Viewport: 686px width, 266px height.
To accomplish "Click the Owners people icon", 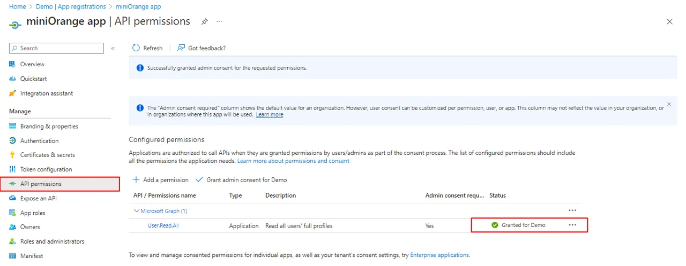I will coord(13,227).
